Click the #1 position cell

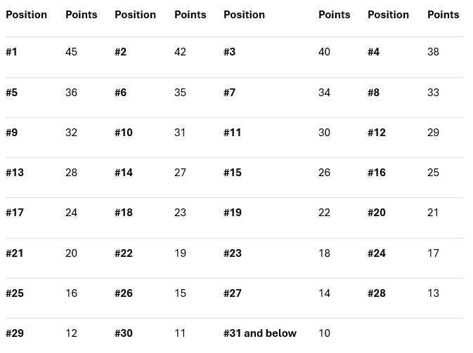[11, 52]
